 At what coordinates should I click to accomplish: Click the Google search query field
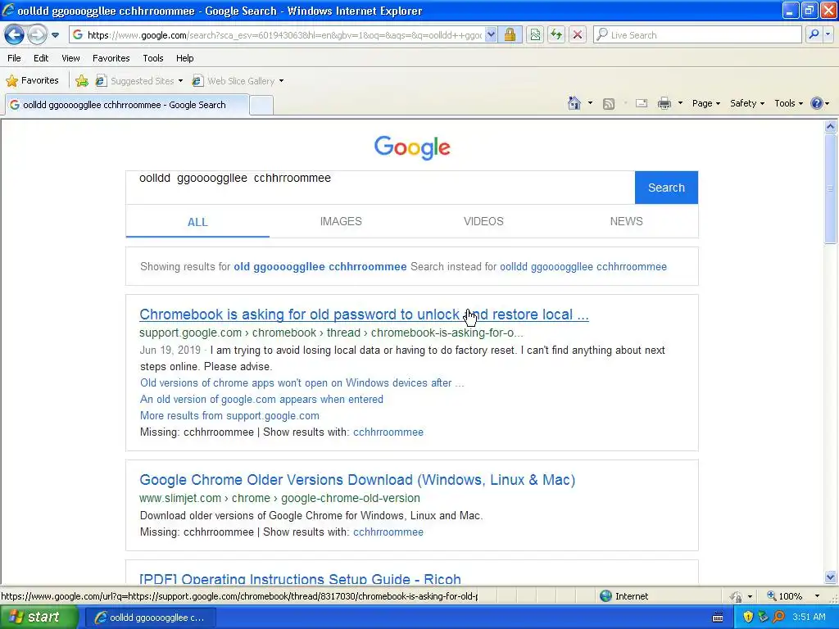tap(380, 188)
